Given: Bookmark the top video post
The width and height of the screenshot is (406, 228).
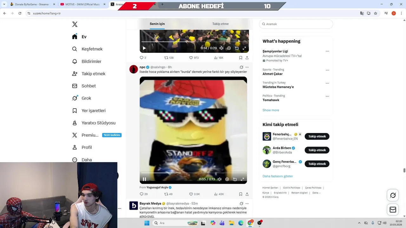Looking at the screenshot, I should point(241,58).
